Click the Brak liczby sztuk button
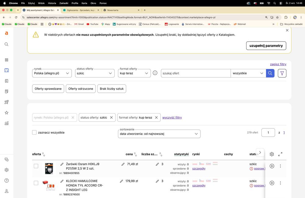 [x=112, y=89]
